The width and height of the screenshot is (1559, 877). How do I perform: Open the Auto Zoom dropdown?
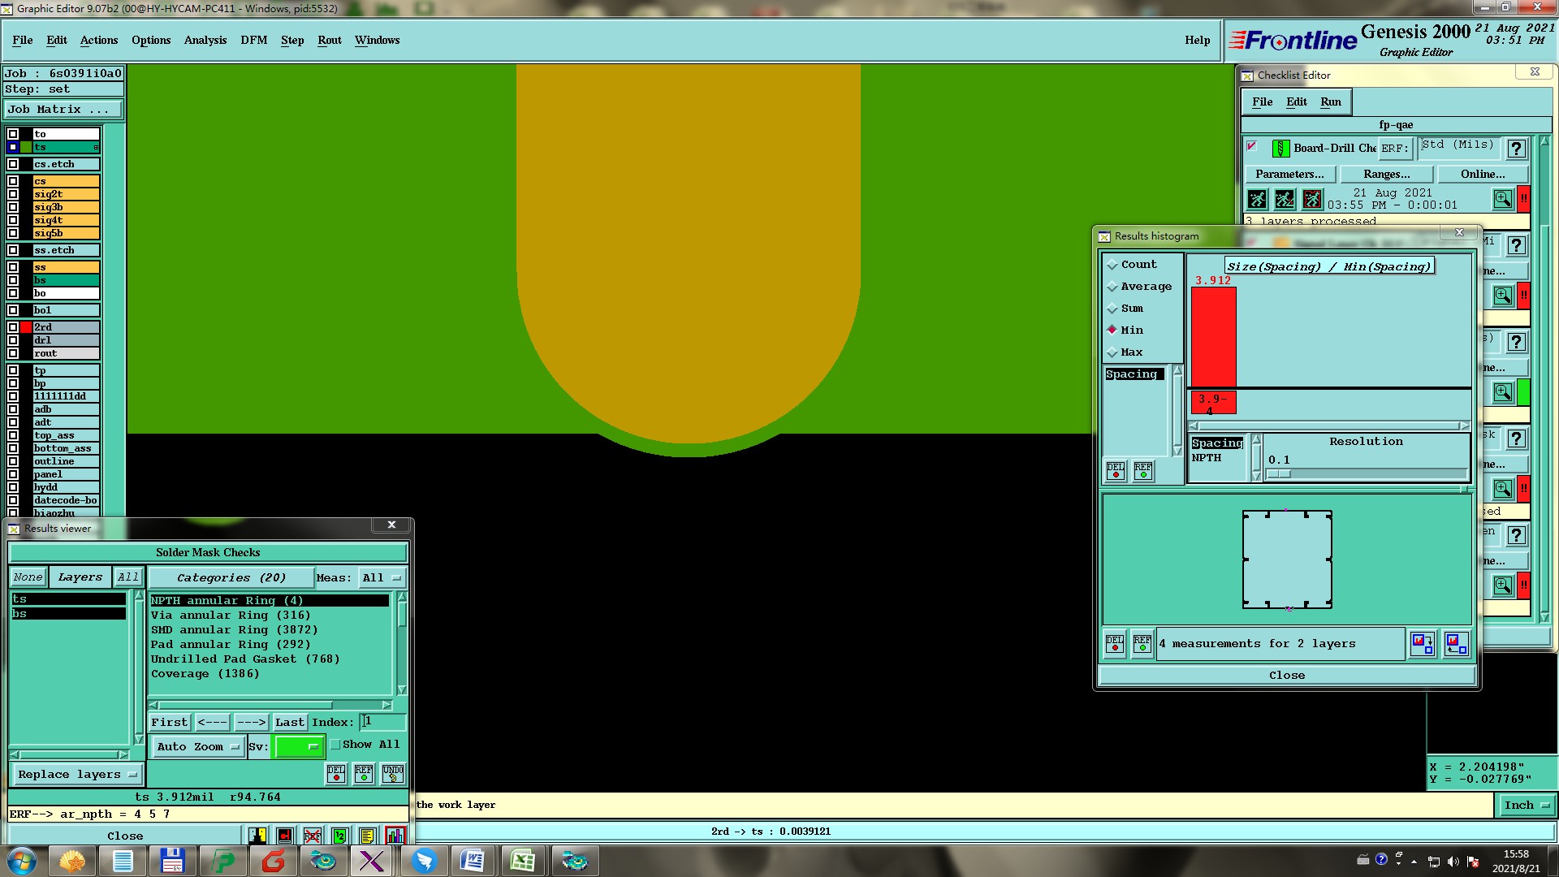(x=198, y=746)
